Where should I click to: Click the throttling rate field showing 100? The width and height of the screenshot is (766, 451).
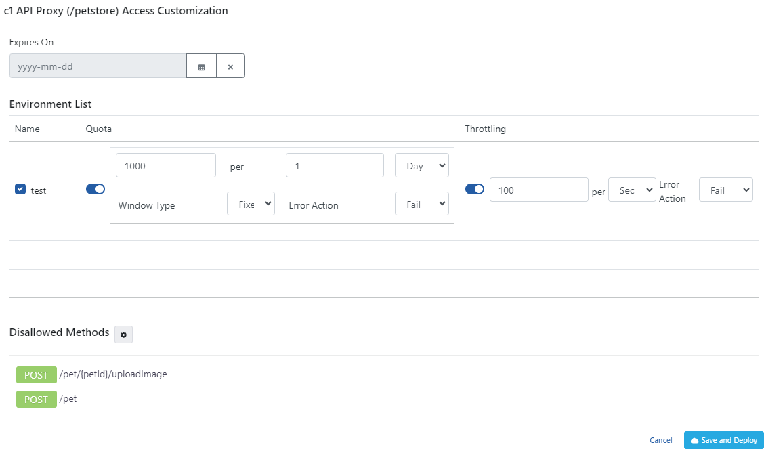click(x=538, y=190)
